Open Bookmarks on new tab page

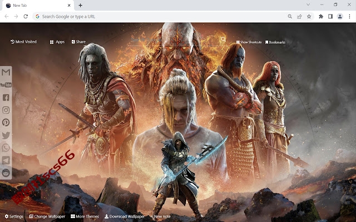[275, 42]
